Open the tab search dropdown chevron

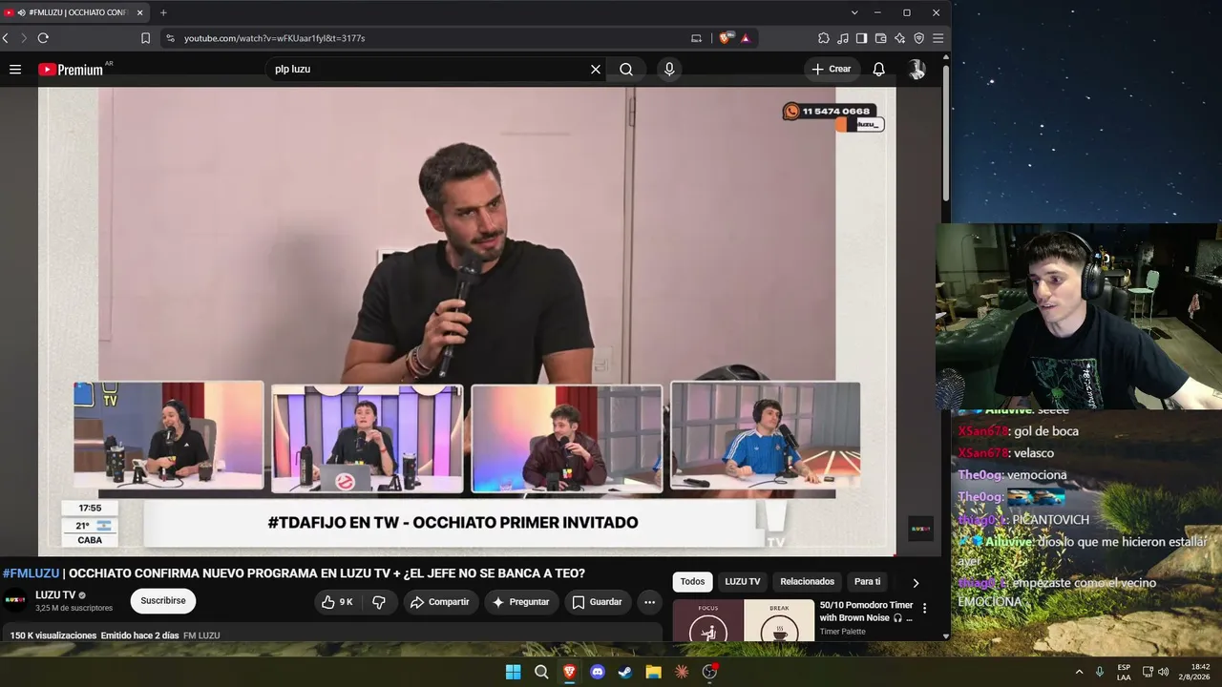tap(854, 12)
